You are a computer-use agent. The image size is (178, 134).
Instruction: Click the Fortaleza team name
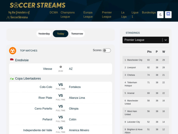click(75, 87)
